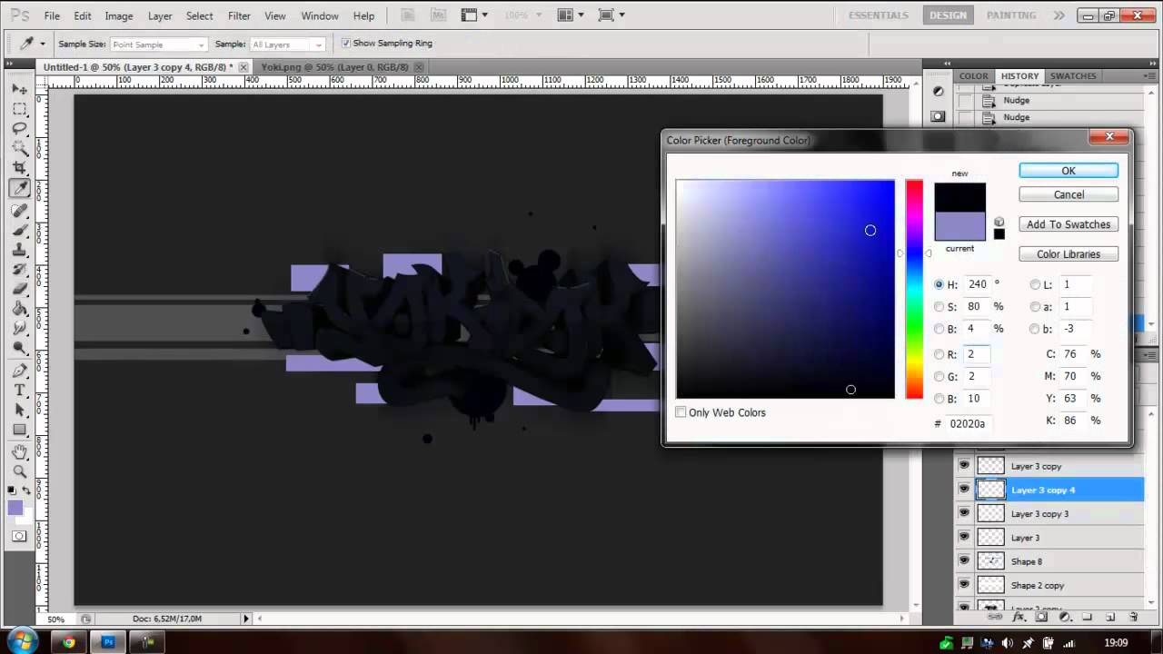
Task: Select the H hue radio button
Action: [939, 284]
